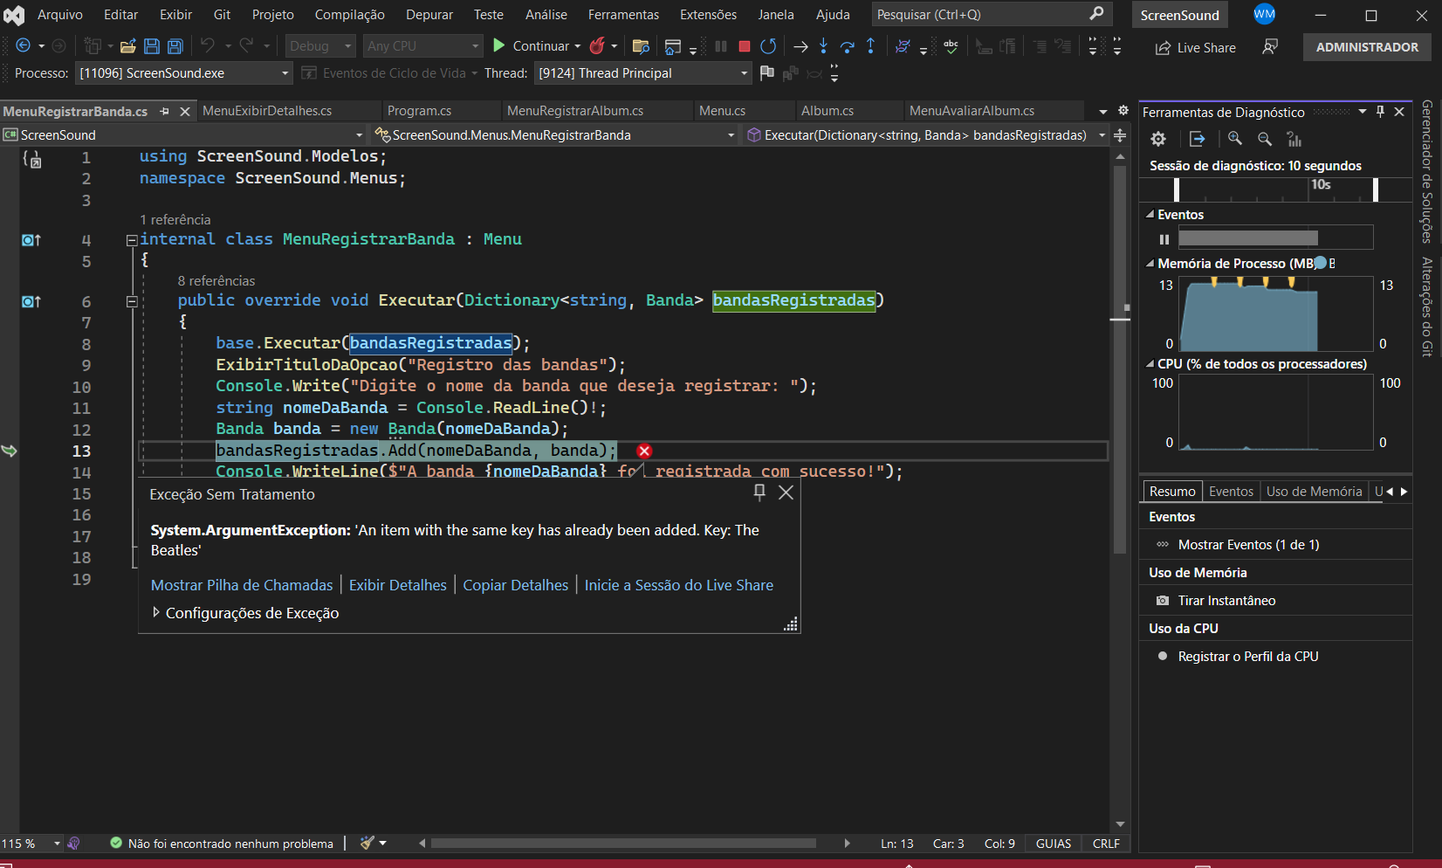Click Copiar Detalhes link
Viewport: 1442px width, 868px height.
pyautogui.click(x=516, y=585)
